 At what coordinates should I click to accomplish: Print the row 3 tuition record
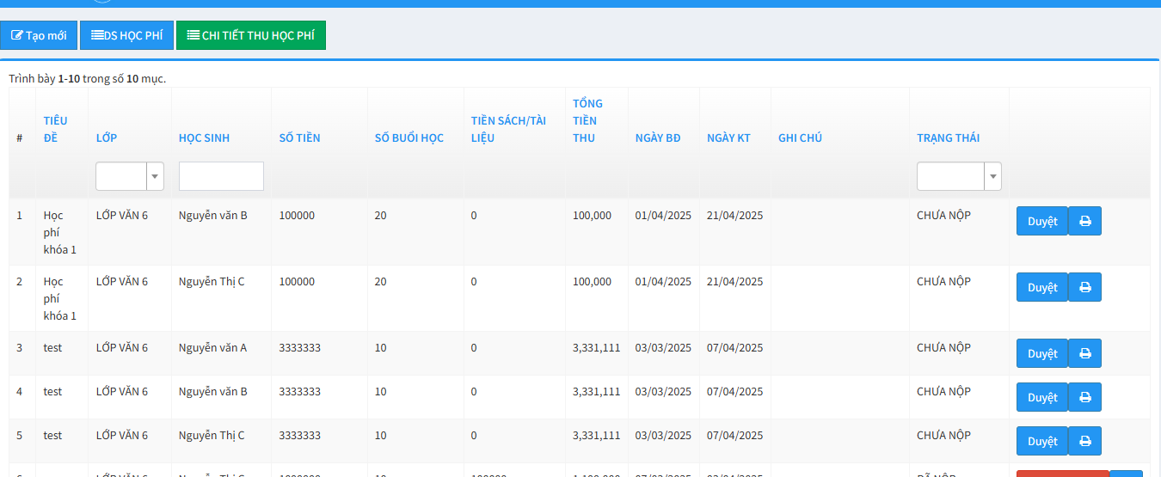[x=1084, y=353]
